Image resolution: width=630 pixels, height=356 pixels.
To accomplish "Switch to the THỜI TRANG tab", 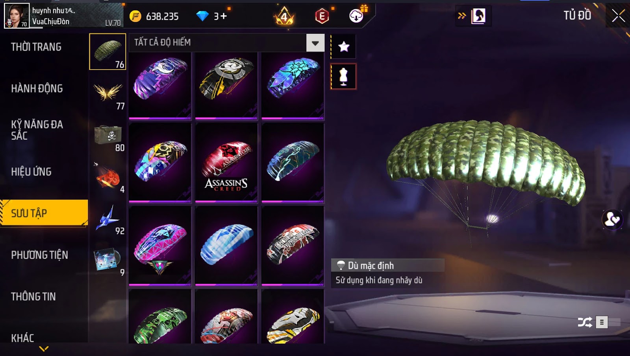I will point(36,47).
